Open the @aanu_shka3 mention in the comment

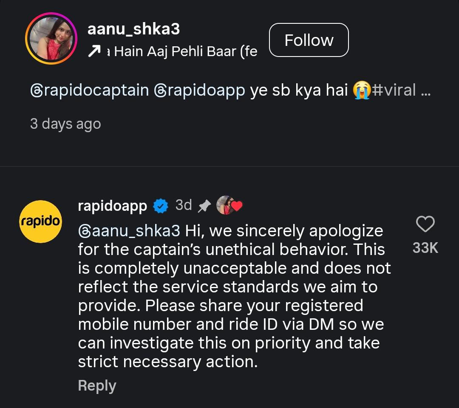pyautogui.click(x=129, y=231)
